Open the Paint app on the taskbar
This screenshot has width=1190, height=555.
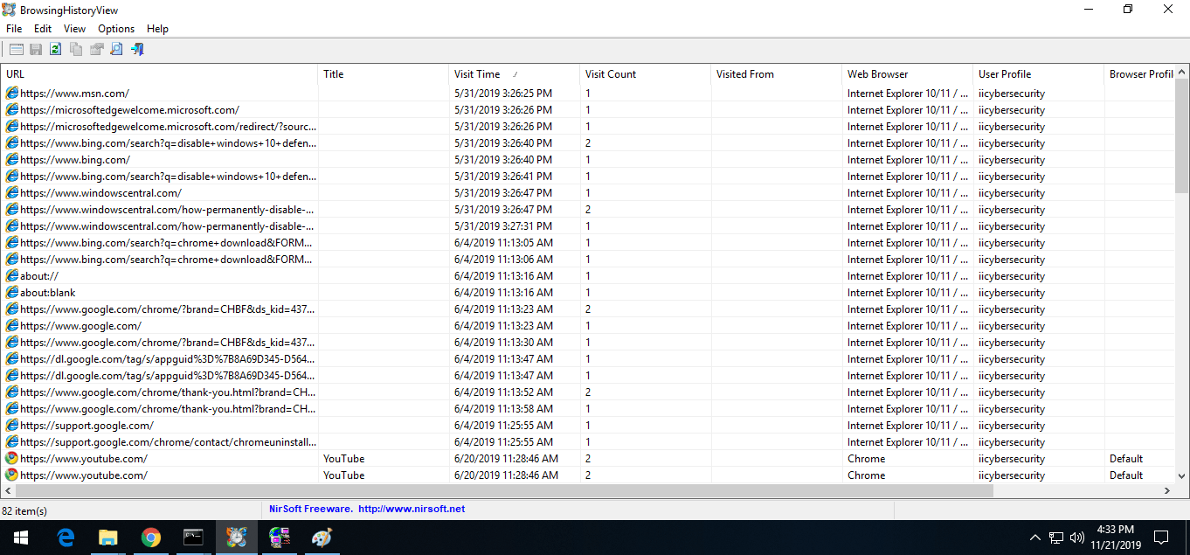coord(322,538)
